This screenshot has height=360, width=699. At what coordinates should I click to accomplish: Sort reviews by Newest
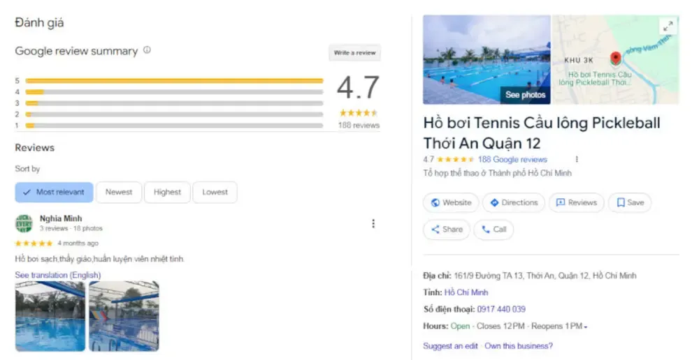click(x=119, y=192)
